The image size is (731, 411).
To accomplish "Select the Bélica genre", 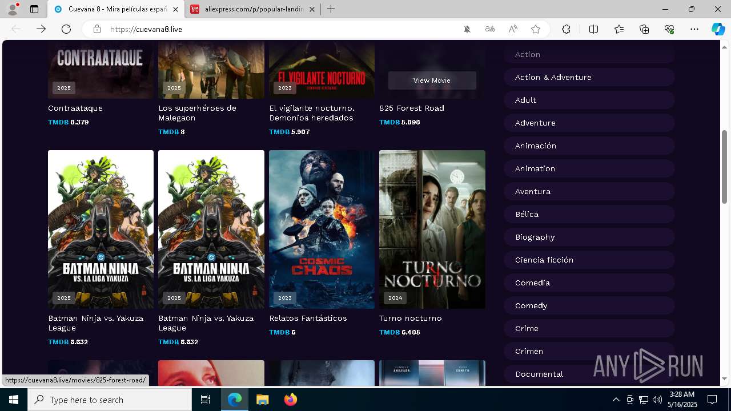I will [x=589, y=214].
